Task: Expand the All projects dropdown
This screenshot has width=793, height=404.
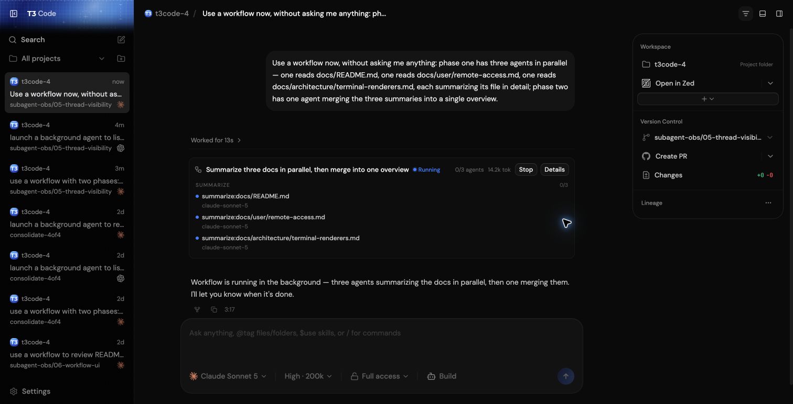Action: coord(102,59)
